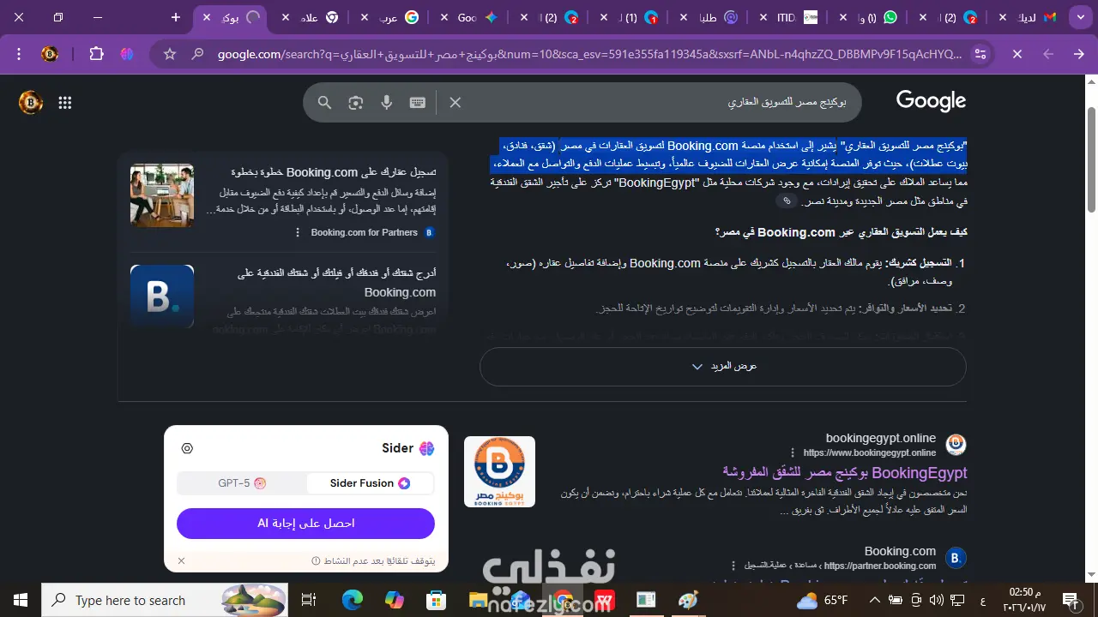This screenshot has height=617, width=1098.
Task: Select Sider Fusion model option
Action: (x=370, y=483)
